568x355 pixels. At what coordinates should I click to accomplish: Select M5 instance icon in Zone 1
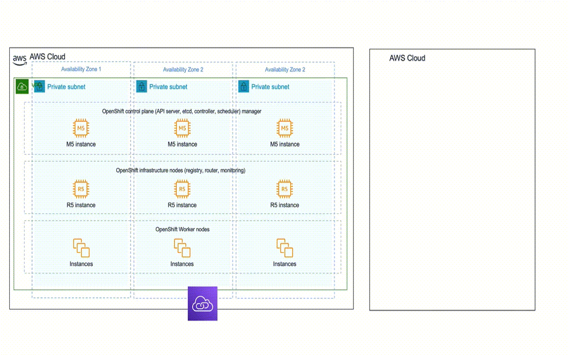pyautogui.click(x=81, y=128)
